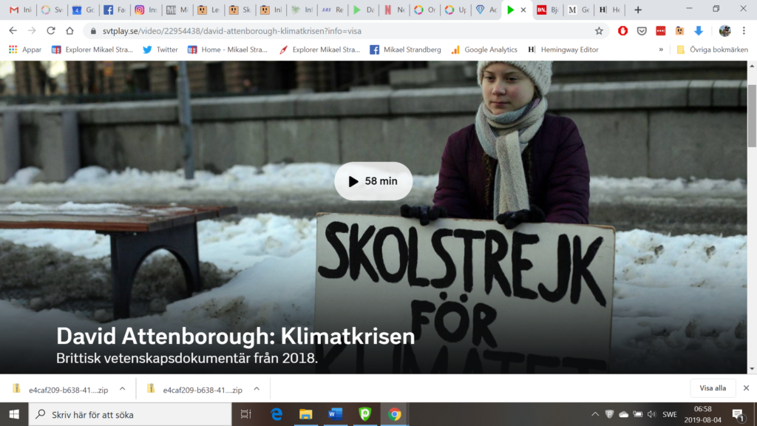Bookmark this page with the star
The height and width of the screenshot is (426, 757).
[599, 31]
